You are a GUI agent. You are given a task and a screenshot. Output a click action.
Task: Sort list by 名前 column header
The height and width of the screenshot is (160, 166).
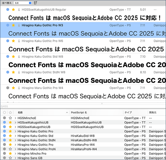[x=20, y=112]
